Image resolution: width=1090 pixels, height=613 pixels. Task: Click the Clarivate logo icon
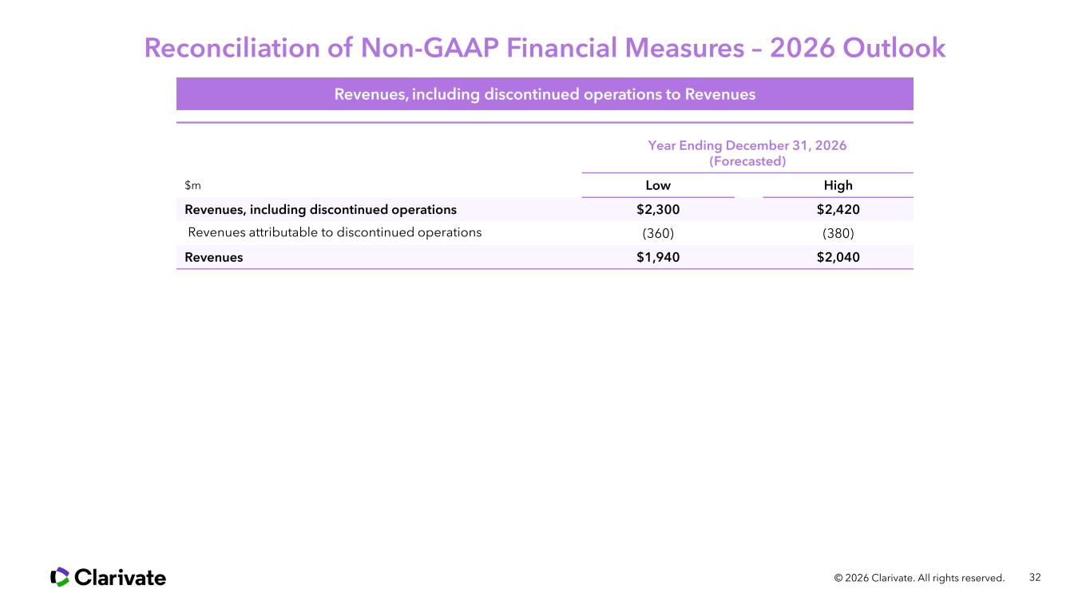(60, 577)
